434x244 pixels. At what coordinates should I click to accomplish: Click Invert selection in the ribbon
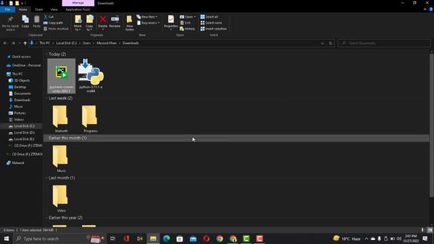tap(214, 28)
